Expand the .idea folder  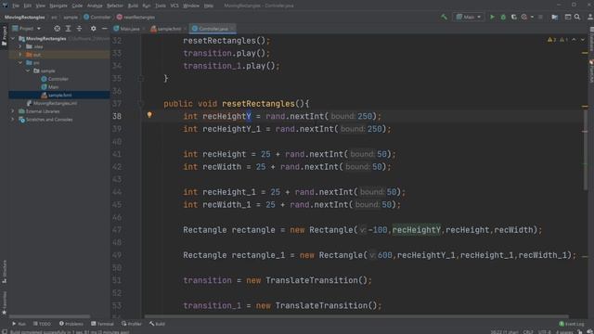point(20,46)
